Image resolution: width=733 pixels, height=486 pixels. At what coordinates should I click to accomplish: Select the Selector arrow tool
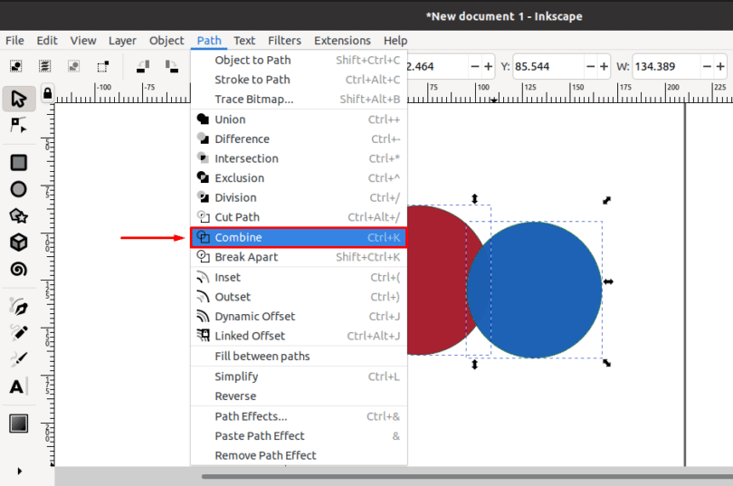click(19, 99)
